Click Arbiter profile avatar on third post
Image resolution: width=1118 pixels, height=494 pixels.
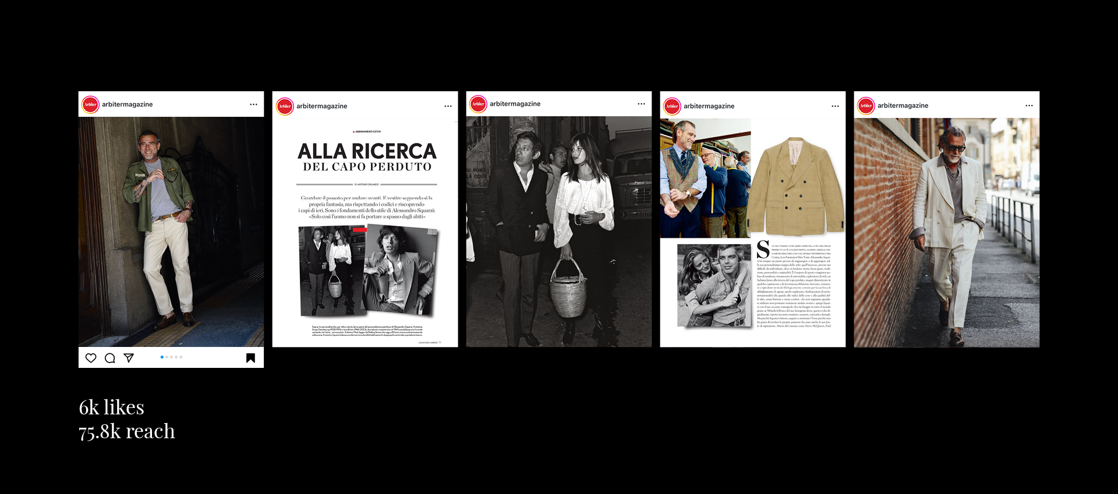click(478, 104)
